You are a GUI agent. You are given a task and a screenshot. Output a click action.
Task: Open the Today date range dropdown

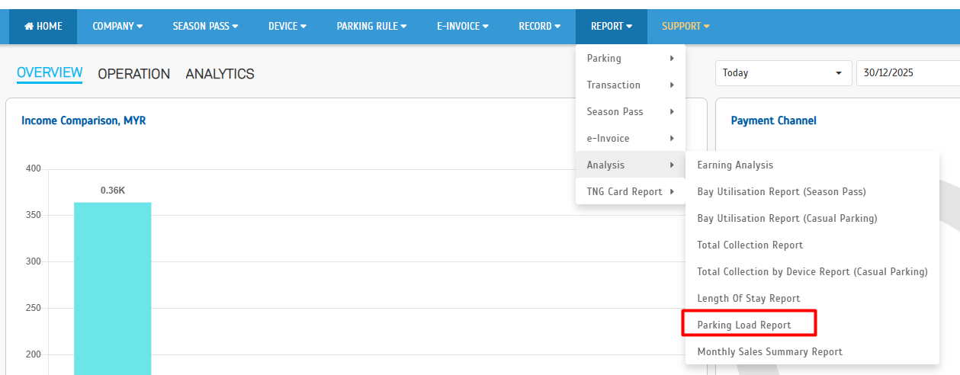(783, 73)
